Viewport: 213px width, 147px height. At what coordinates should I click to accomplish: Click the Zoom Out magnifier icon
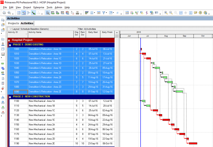click(x=171, y=13)
